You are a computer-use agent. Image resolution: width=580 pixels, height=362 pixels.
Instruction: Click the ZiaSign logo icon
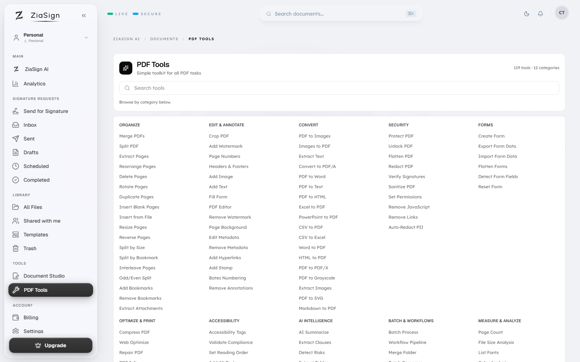19,15
